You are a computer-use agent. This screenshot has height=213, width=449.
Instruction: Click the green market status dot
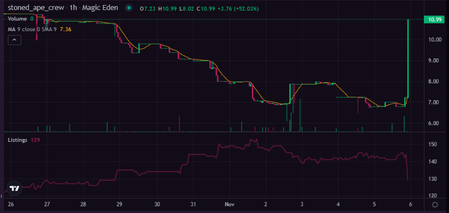coord(129,8)
